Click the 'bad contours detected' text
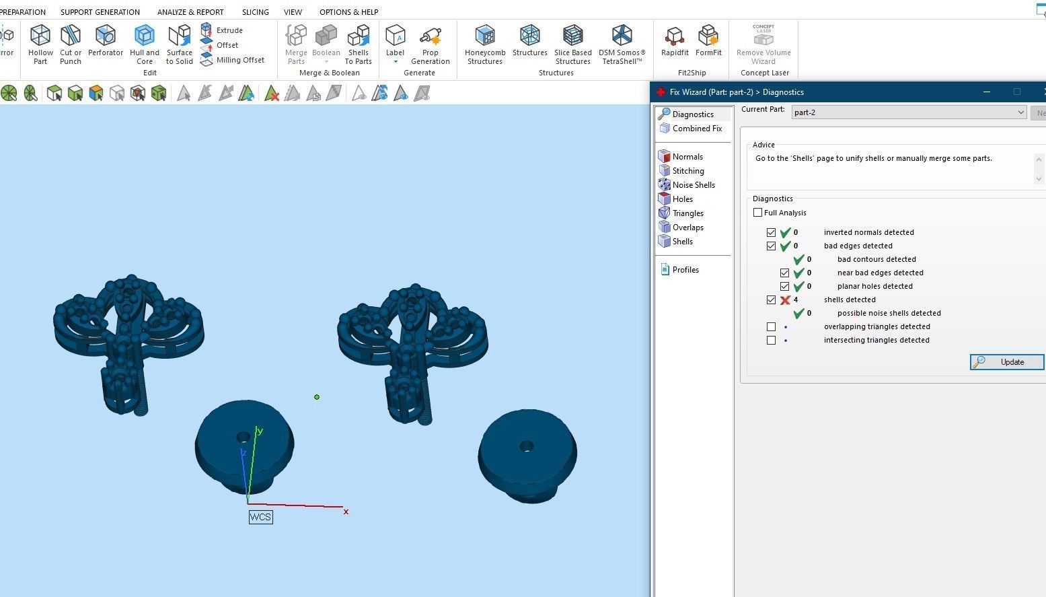The height and width of the screenshot is (597, 1046). click(x=876, y=259)
